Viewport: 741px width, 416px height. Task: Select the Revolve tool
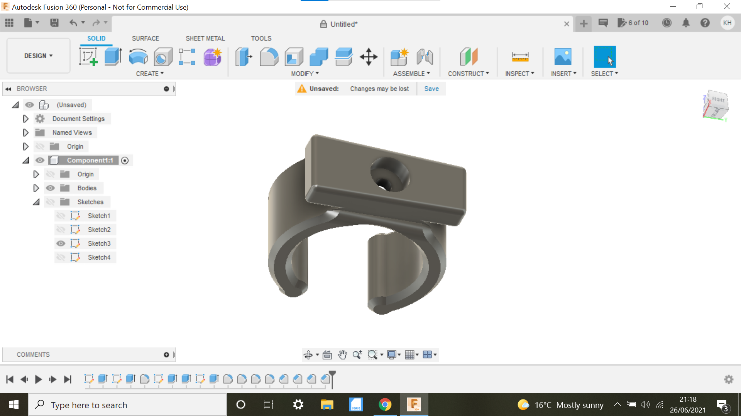click(138, 57)
